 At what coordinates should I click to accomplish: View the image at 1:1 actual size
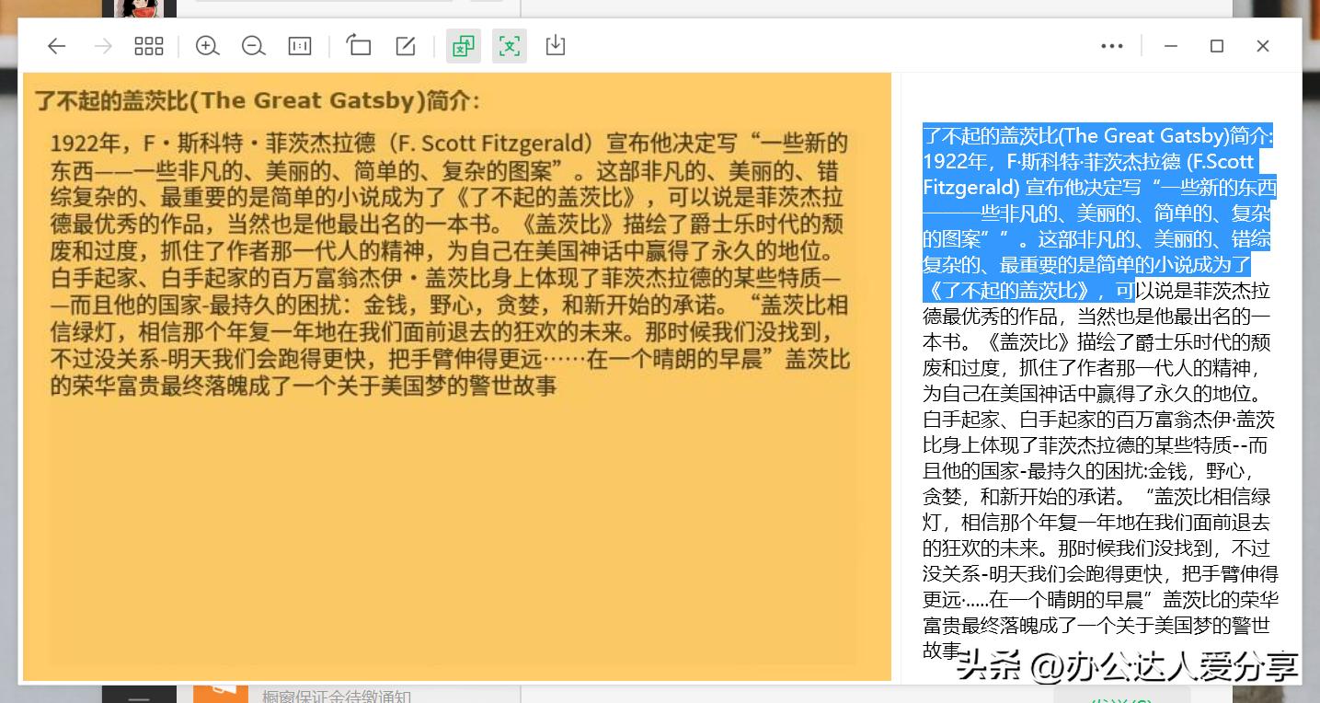299,45
